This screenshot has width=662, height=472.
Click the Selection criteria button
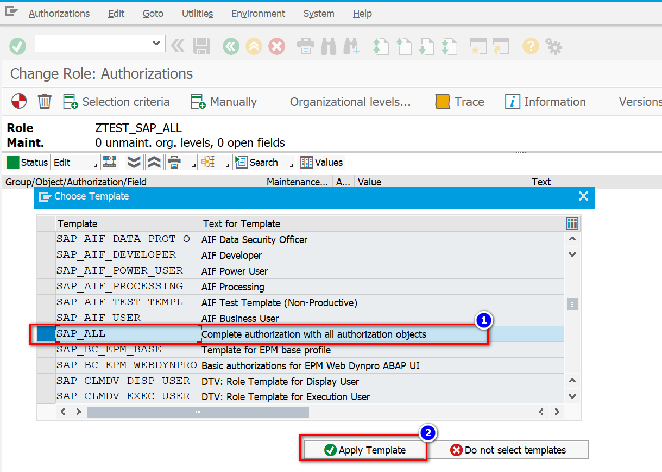click(117, 102)
